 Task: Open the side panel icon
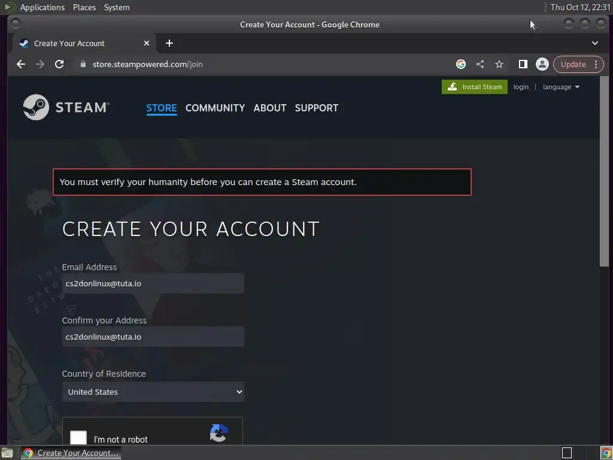[523, 64]
